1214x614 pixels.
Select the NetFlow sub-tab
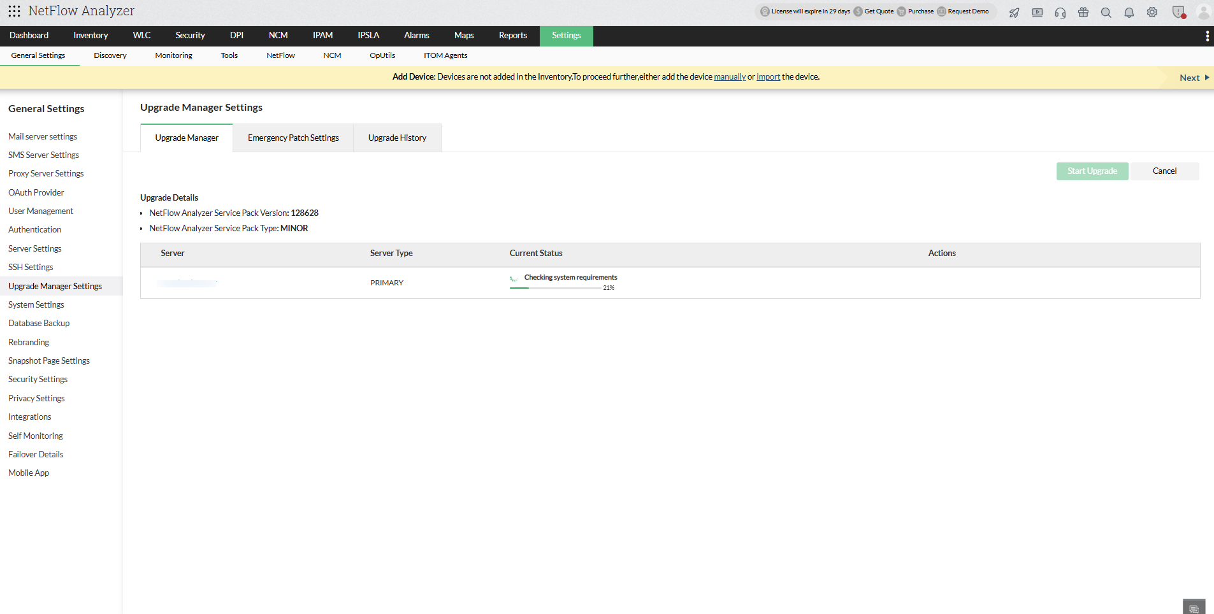(280, 56)
